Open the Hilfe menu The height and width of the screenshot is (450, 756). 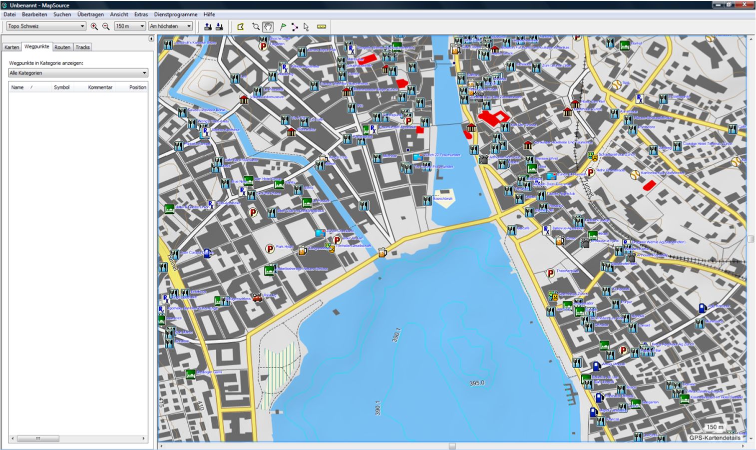tap(209, 14)
